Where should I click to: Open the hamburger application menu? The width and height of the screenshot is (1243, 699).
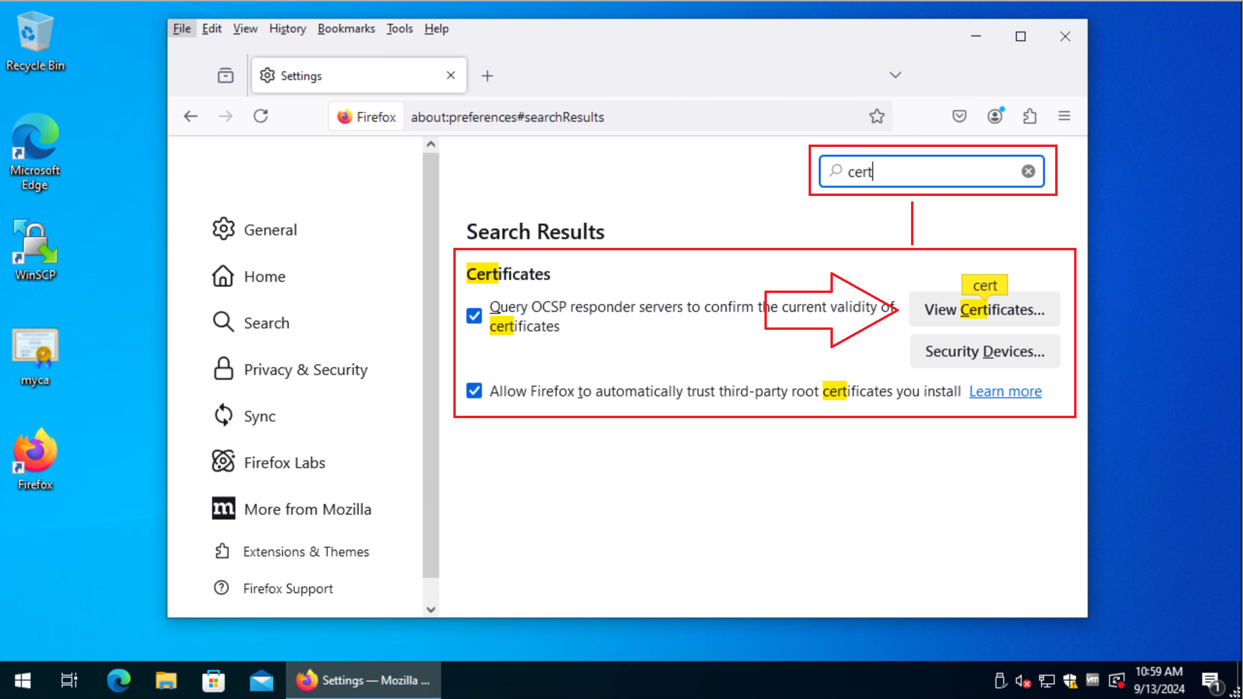tap(1064, 116)
